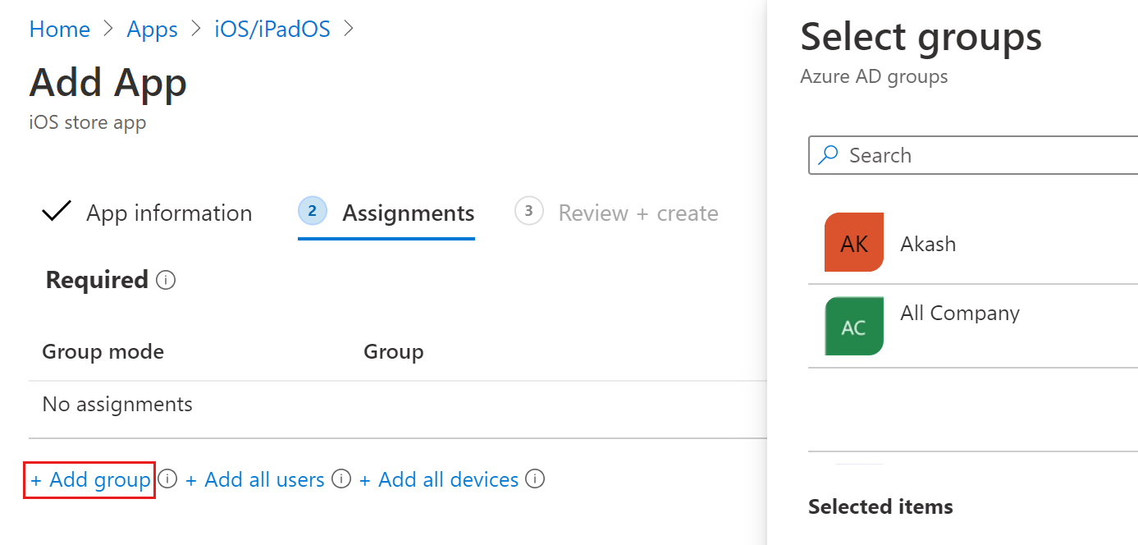1138x545 pixels.
Task: Select the Akash group from the list
Action: pos(928,243)
